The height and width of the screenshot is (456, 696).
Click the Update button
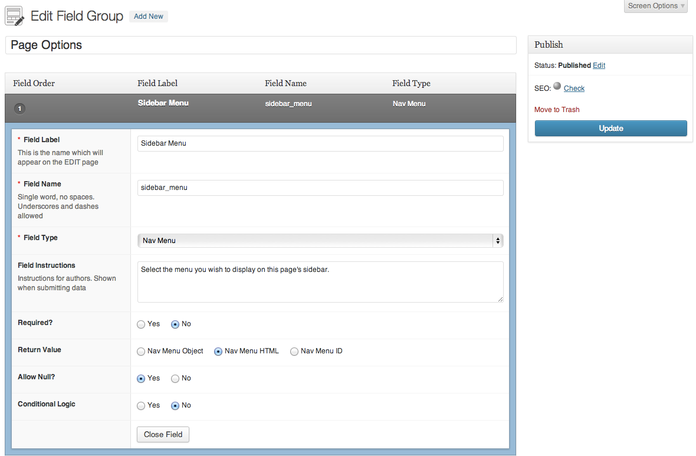click(611, 129)
